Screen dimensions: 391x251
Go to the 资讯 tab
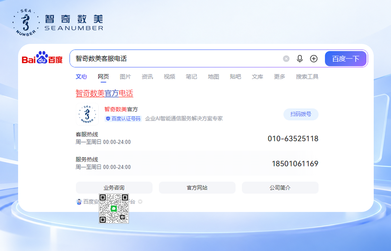pos(147,77)
